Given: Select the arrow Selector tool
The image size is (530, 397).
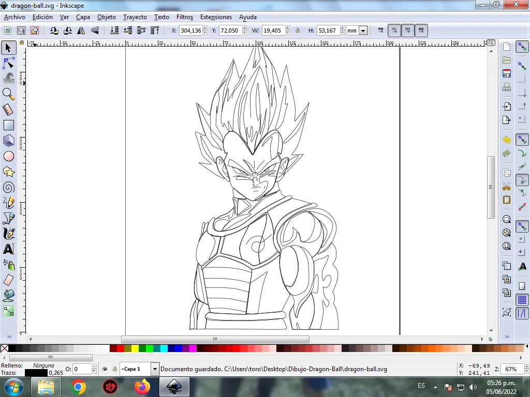Looking at the screenshot, I should 8,48.
